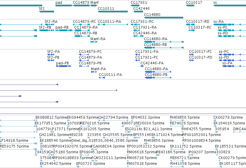This screenshot has height=168, width=246.
Task: Click the pad-RB transcript label
Action: (x=62, y=27)
